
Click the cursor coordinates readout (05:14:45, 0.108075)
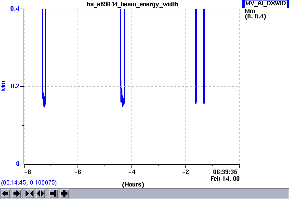29,183
